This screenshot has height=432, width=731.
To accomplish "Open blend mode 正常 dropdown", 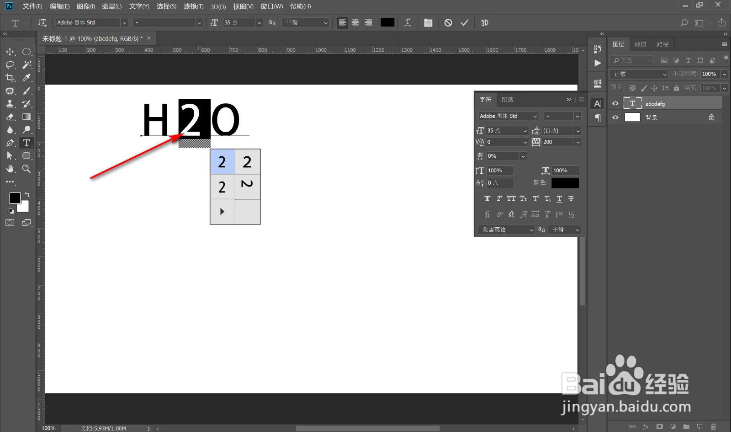I will point(640,74).
